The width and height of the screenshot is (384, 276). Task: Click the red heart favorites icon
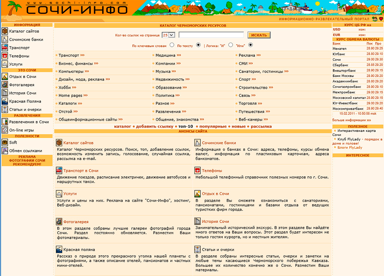(381, 19)
